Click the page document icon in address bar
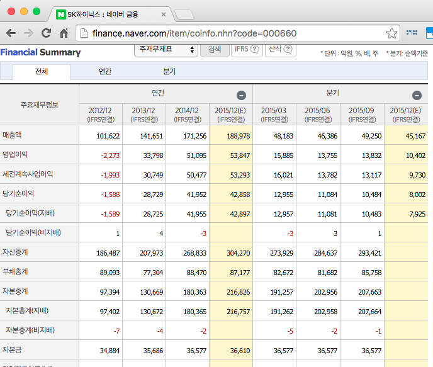This screenshot has width=433, height=367. tap(84, 33)
